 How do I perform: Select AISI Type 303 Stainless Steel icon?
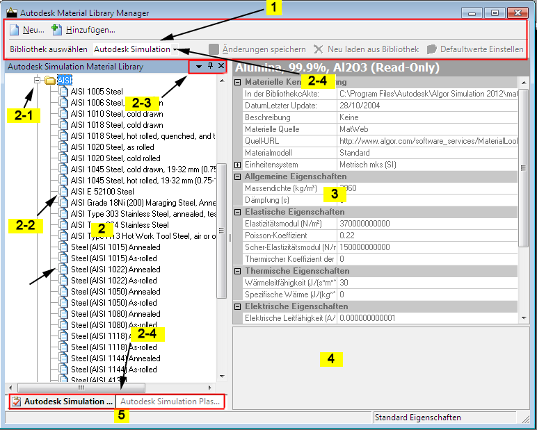[64, 214]
